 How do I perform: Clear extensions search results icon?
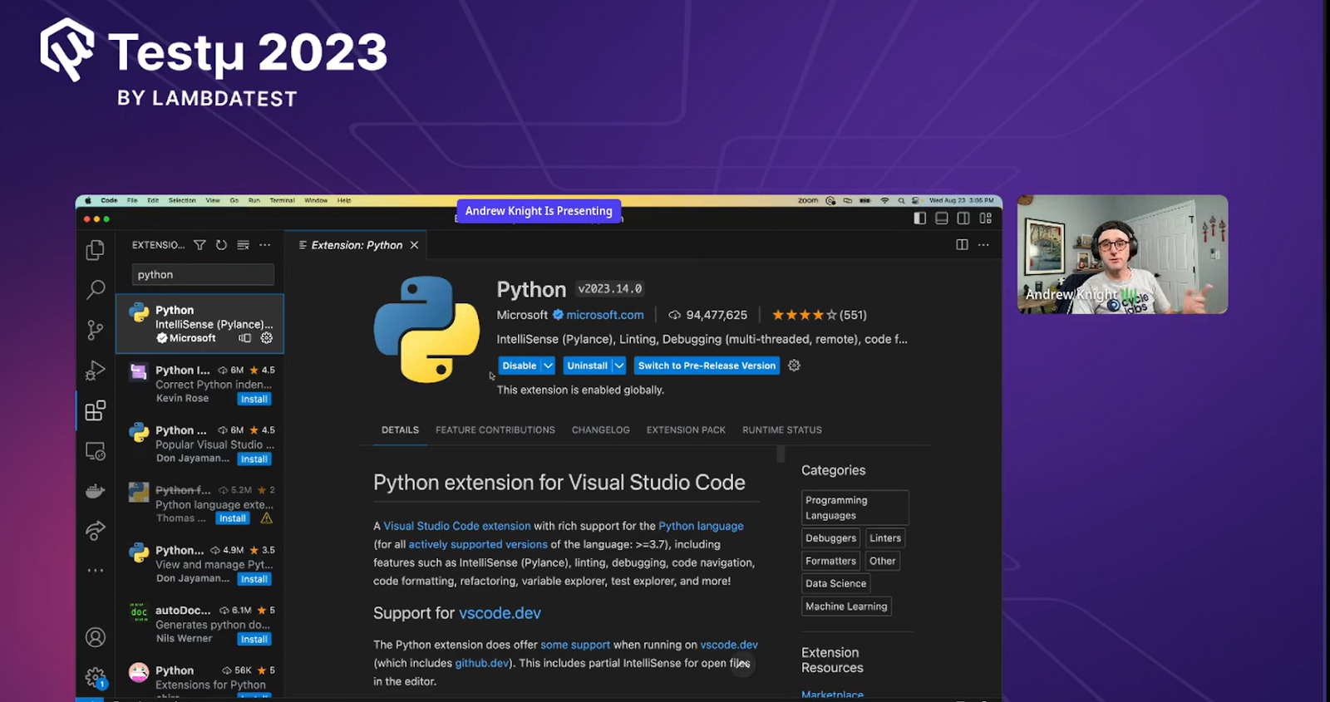pos(243,245)
